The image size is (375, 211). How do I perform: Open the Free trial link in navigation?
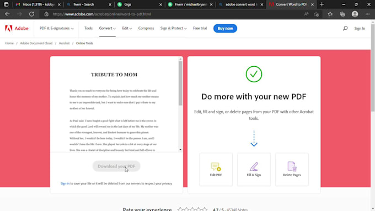coord(200,28)
